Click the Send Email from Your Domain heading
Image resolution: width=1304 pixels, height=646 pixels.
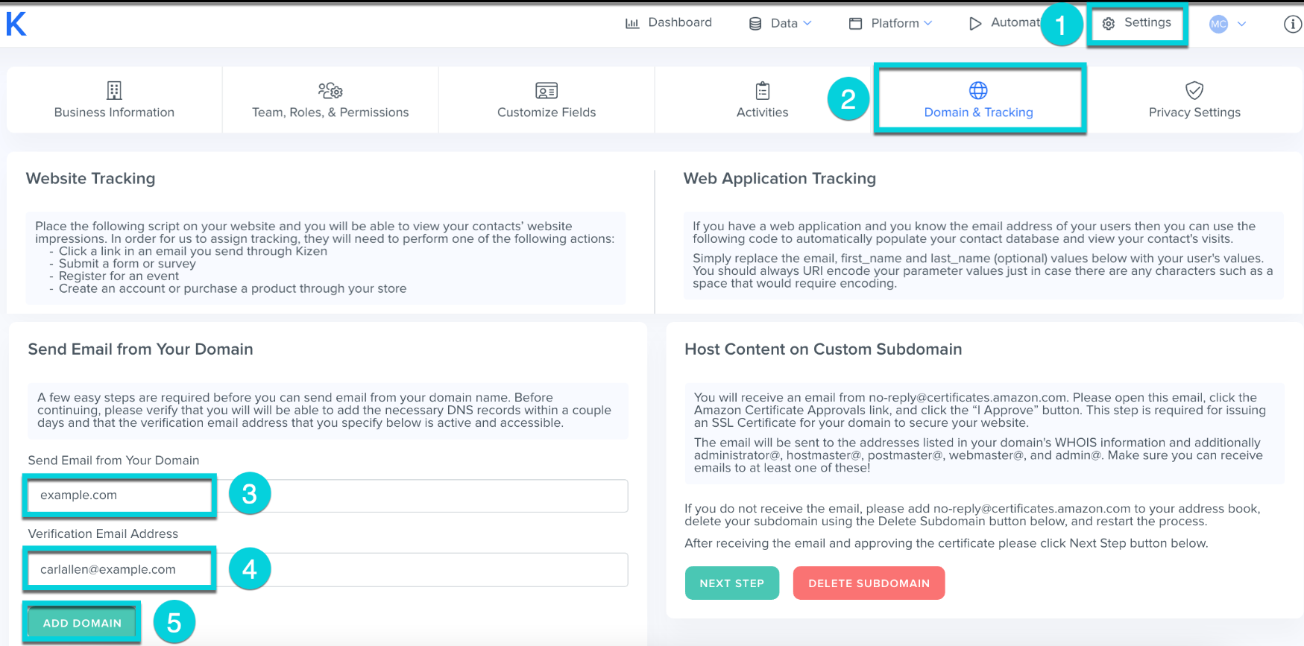point(141,349)
